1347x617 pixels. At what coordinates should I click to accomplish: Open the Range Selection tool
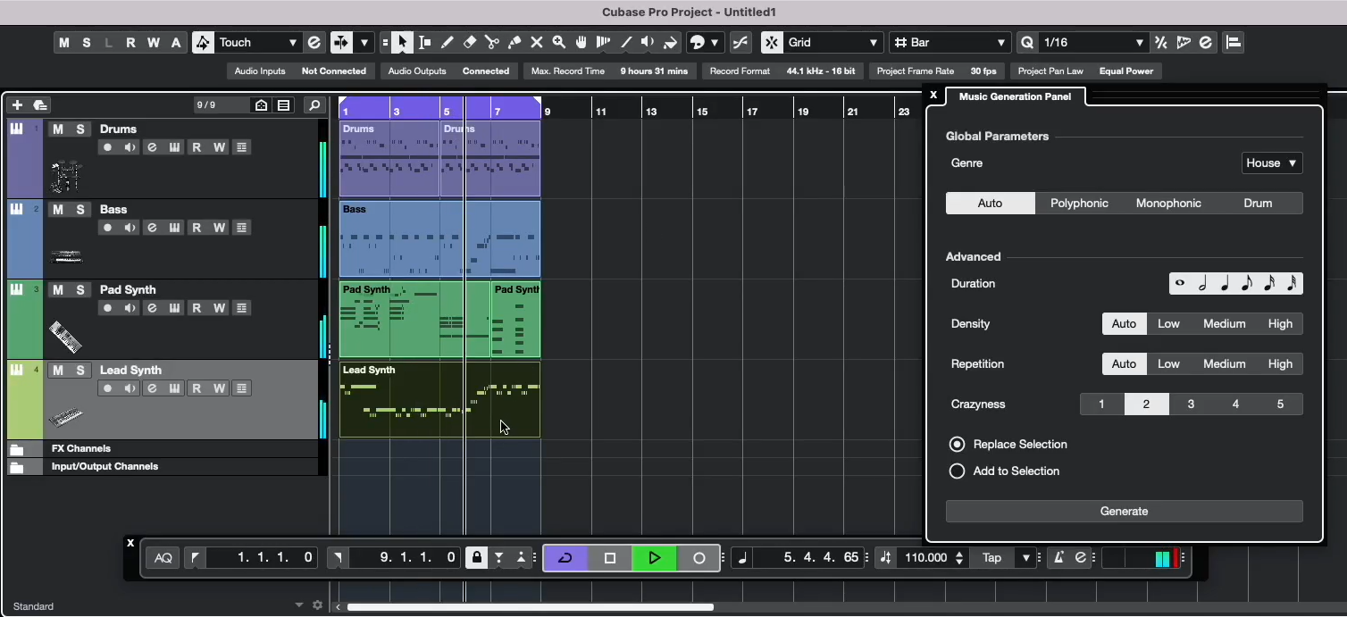[x=425, y=42]
